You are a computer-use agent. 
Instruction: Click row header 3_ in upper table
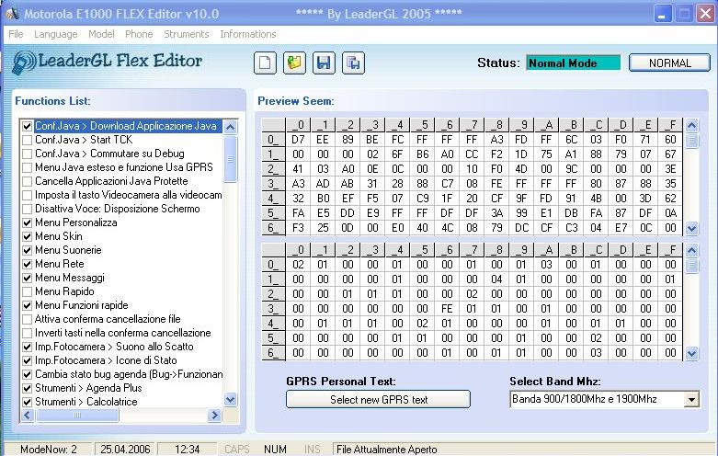[273, 184]
